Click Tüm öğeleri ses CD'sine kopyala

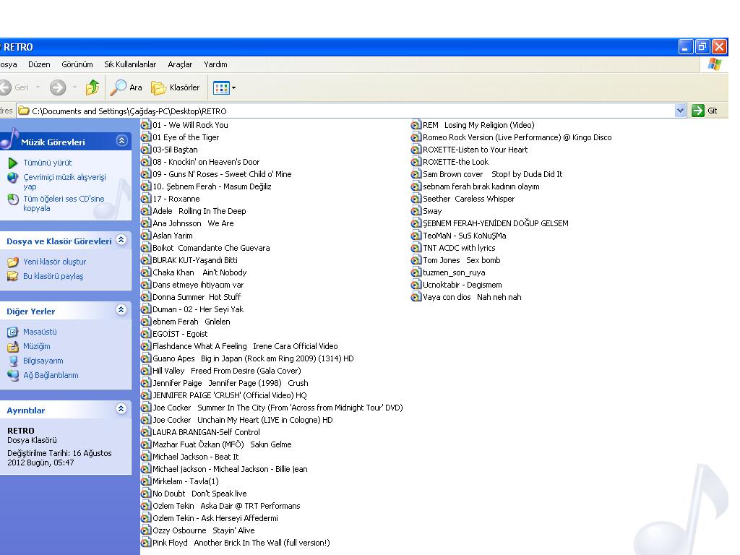[64, 203]
